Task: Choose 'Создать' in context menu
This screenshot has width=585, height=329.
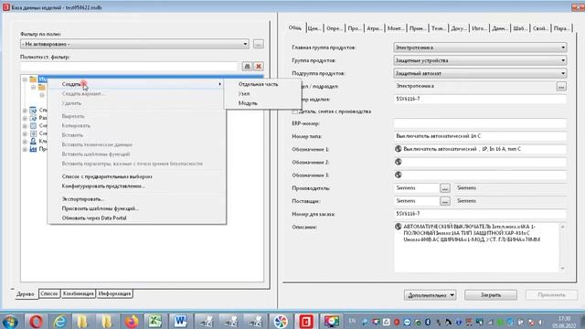Action: tap(136, 84)
